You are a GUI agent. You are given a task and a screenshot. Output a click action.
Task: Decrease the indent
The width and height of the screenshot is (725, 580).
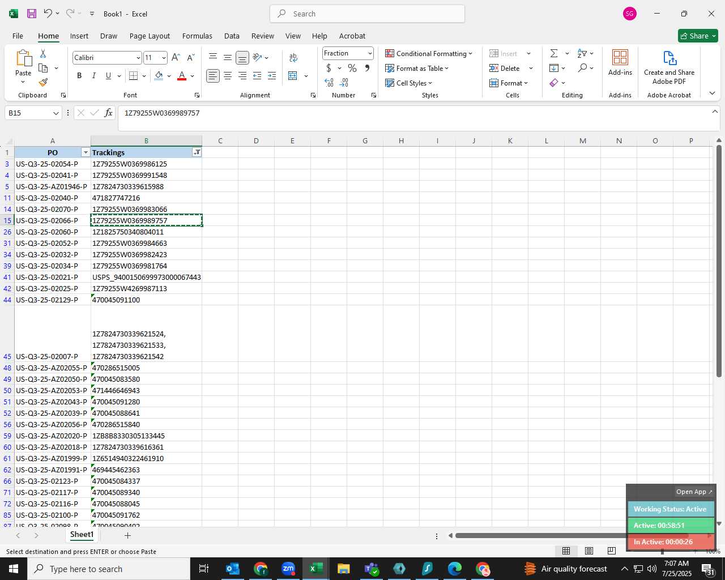point(257,76)
